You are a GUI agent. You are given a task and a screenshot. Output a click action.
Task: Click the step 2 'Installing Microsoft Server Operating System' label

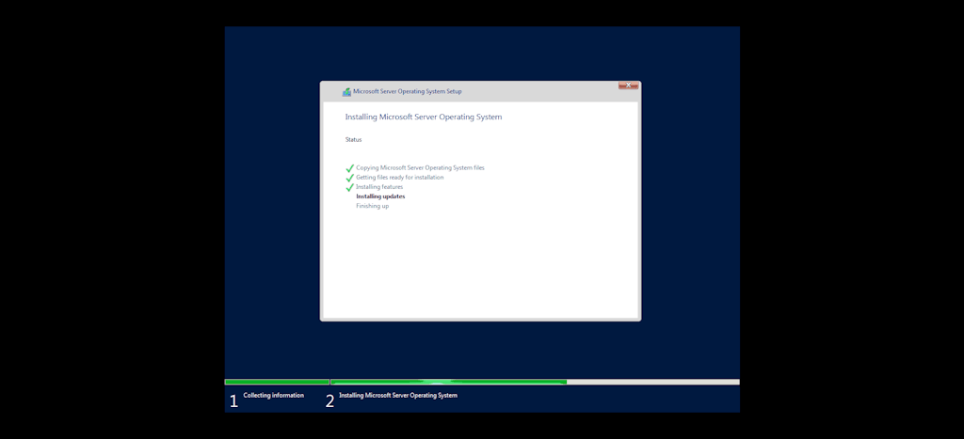398,396
